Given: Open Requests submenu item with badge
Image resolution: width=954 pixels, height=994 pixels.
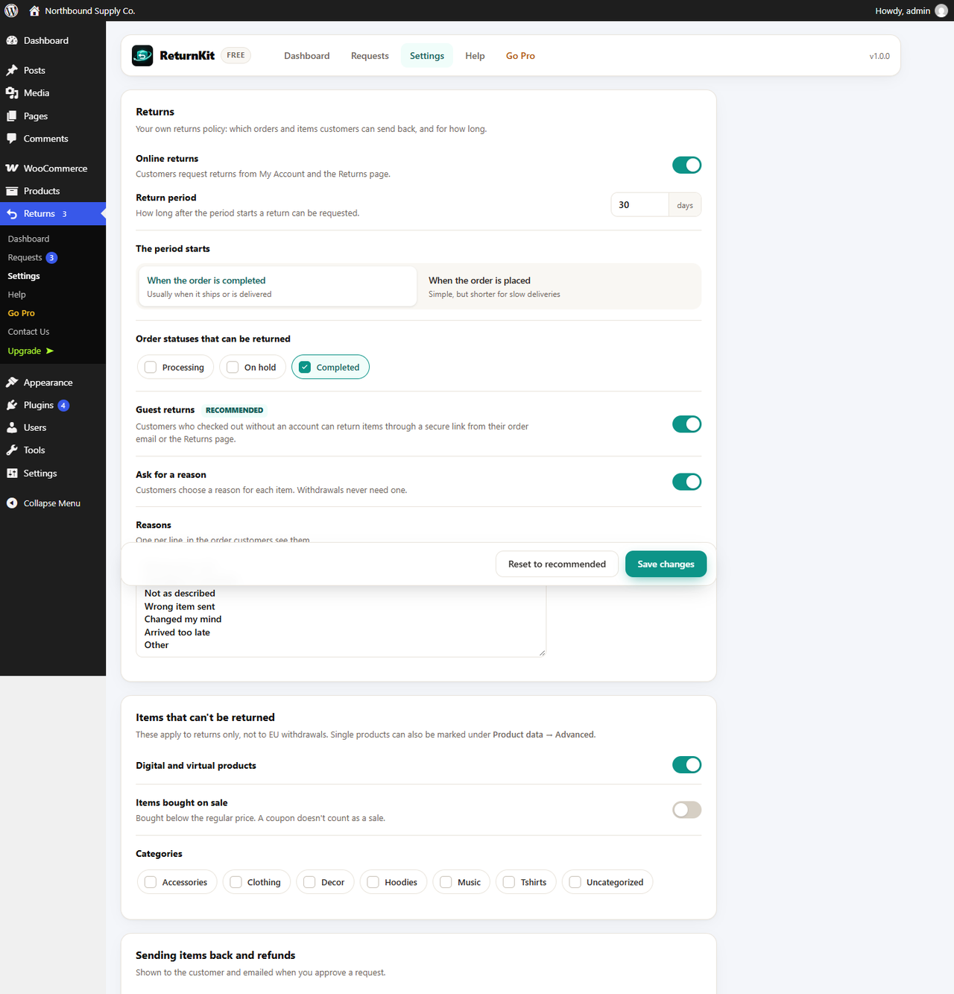Looking at the screenshot, I should coord(32,257).
